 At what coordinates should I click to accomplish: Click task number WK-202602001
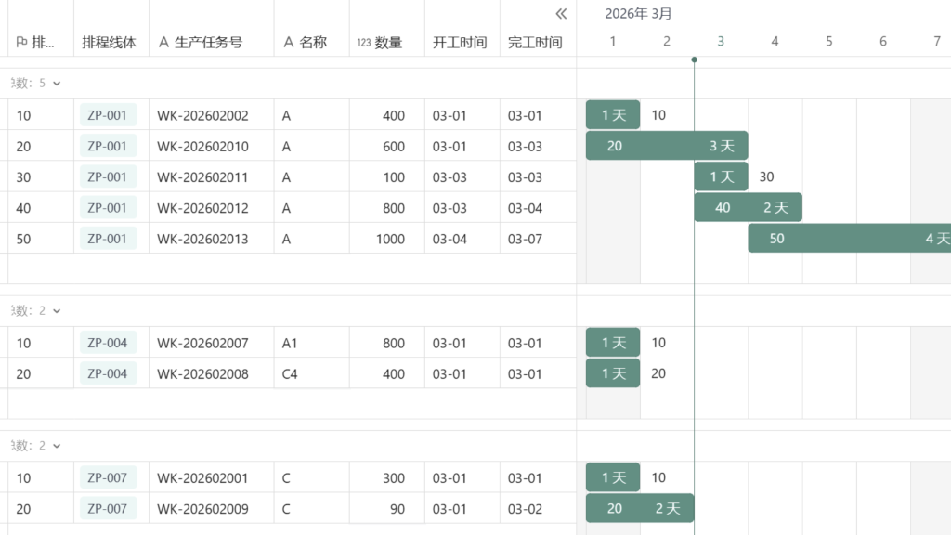pos(202,478)
